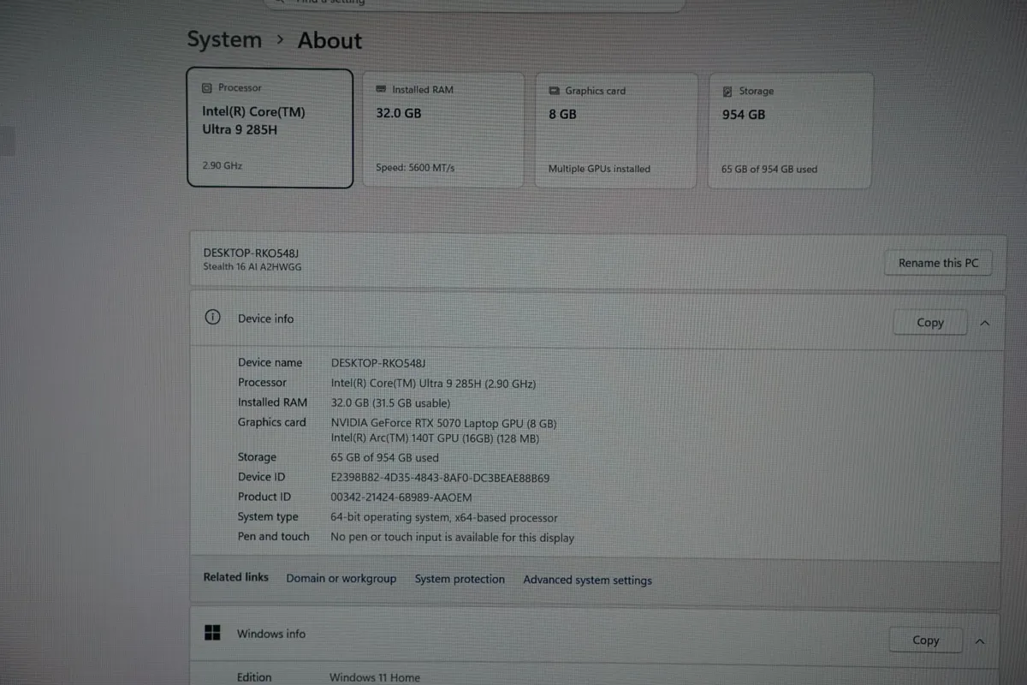Collapse the Device info section chevron
Image resolution: width=1027 pixels, height=685 pixels.
(984, 323)
